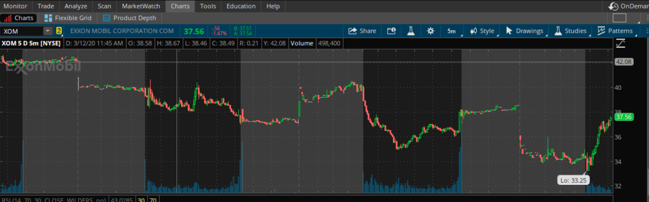Screen dimensions: 649x202
Task: Click the Share chart icon
Action: coord(353,31)
